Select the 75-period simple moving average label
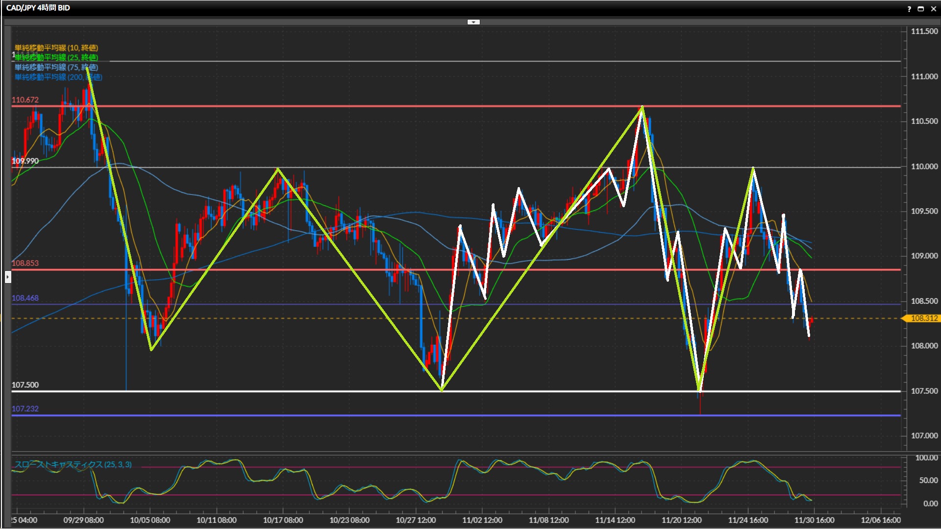This screenshot has width=941, height=529. (56, 67)
